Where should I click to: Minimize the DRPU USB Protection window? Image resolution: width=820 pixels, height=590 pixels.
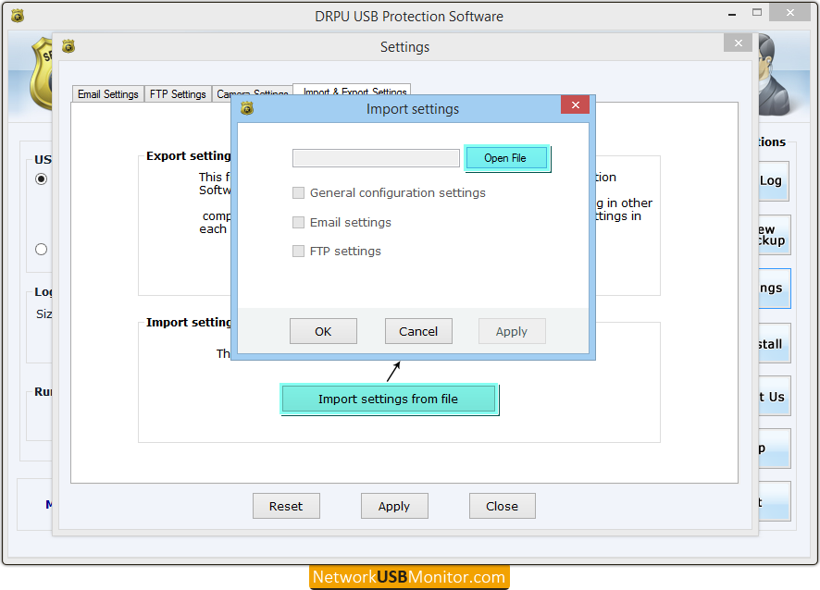click(732, 14)
